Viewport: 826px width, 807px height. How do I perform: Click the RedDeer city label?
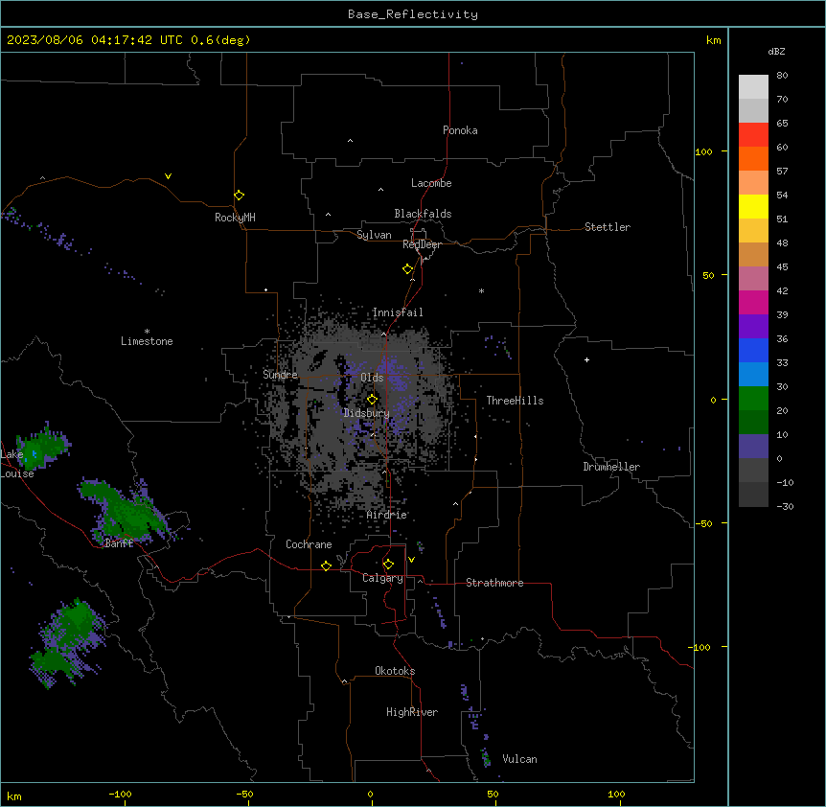click(422, 244)
